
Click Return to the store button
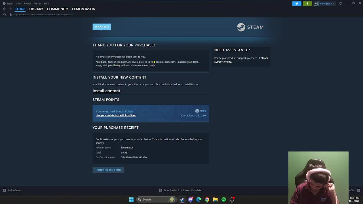click(x=108, y=170)
